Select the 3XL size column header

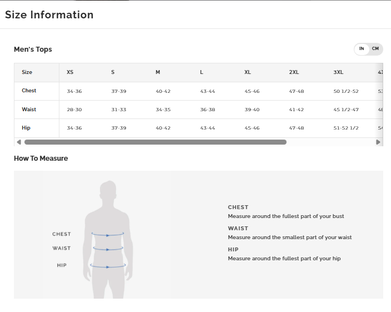[338, 72]
